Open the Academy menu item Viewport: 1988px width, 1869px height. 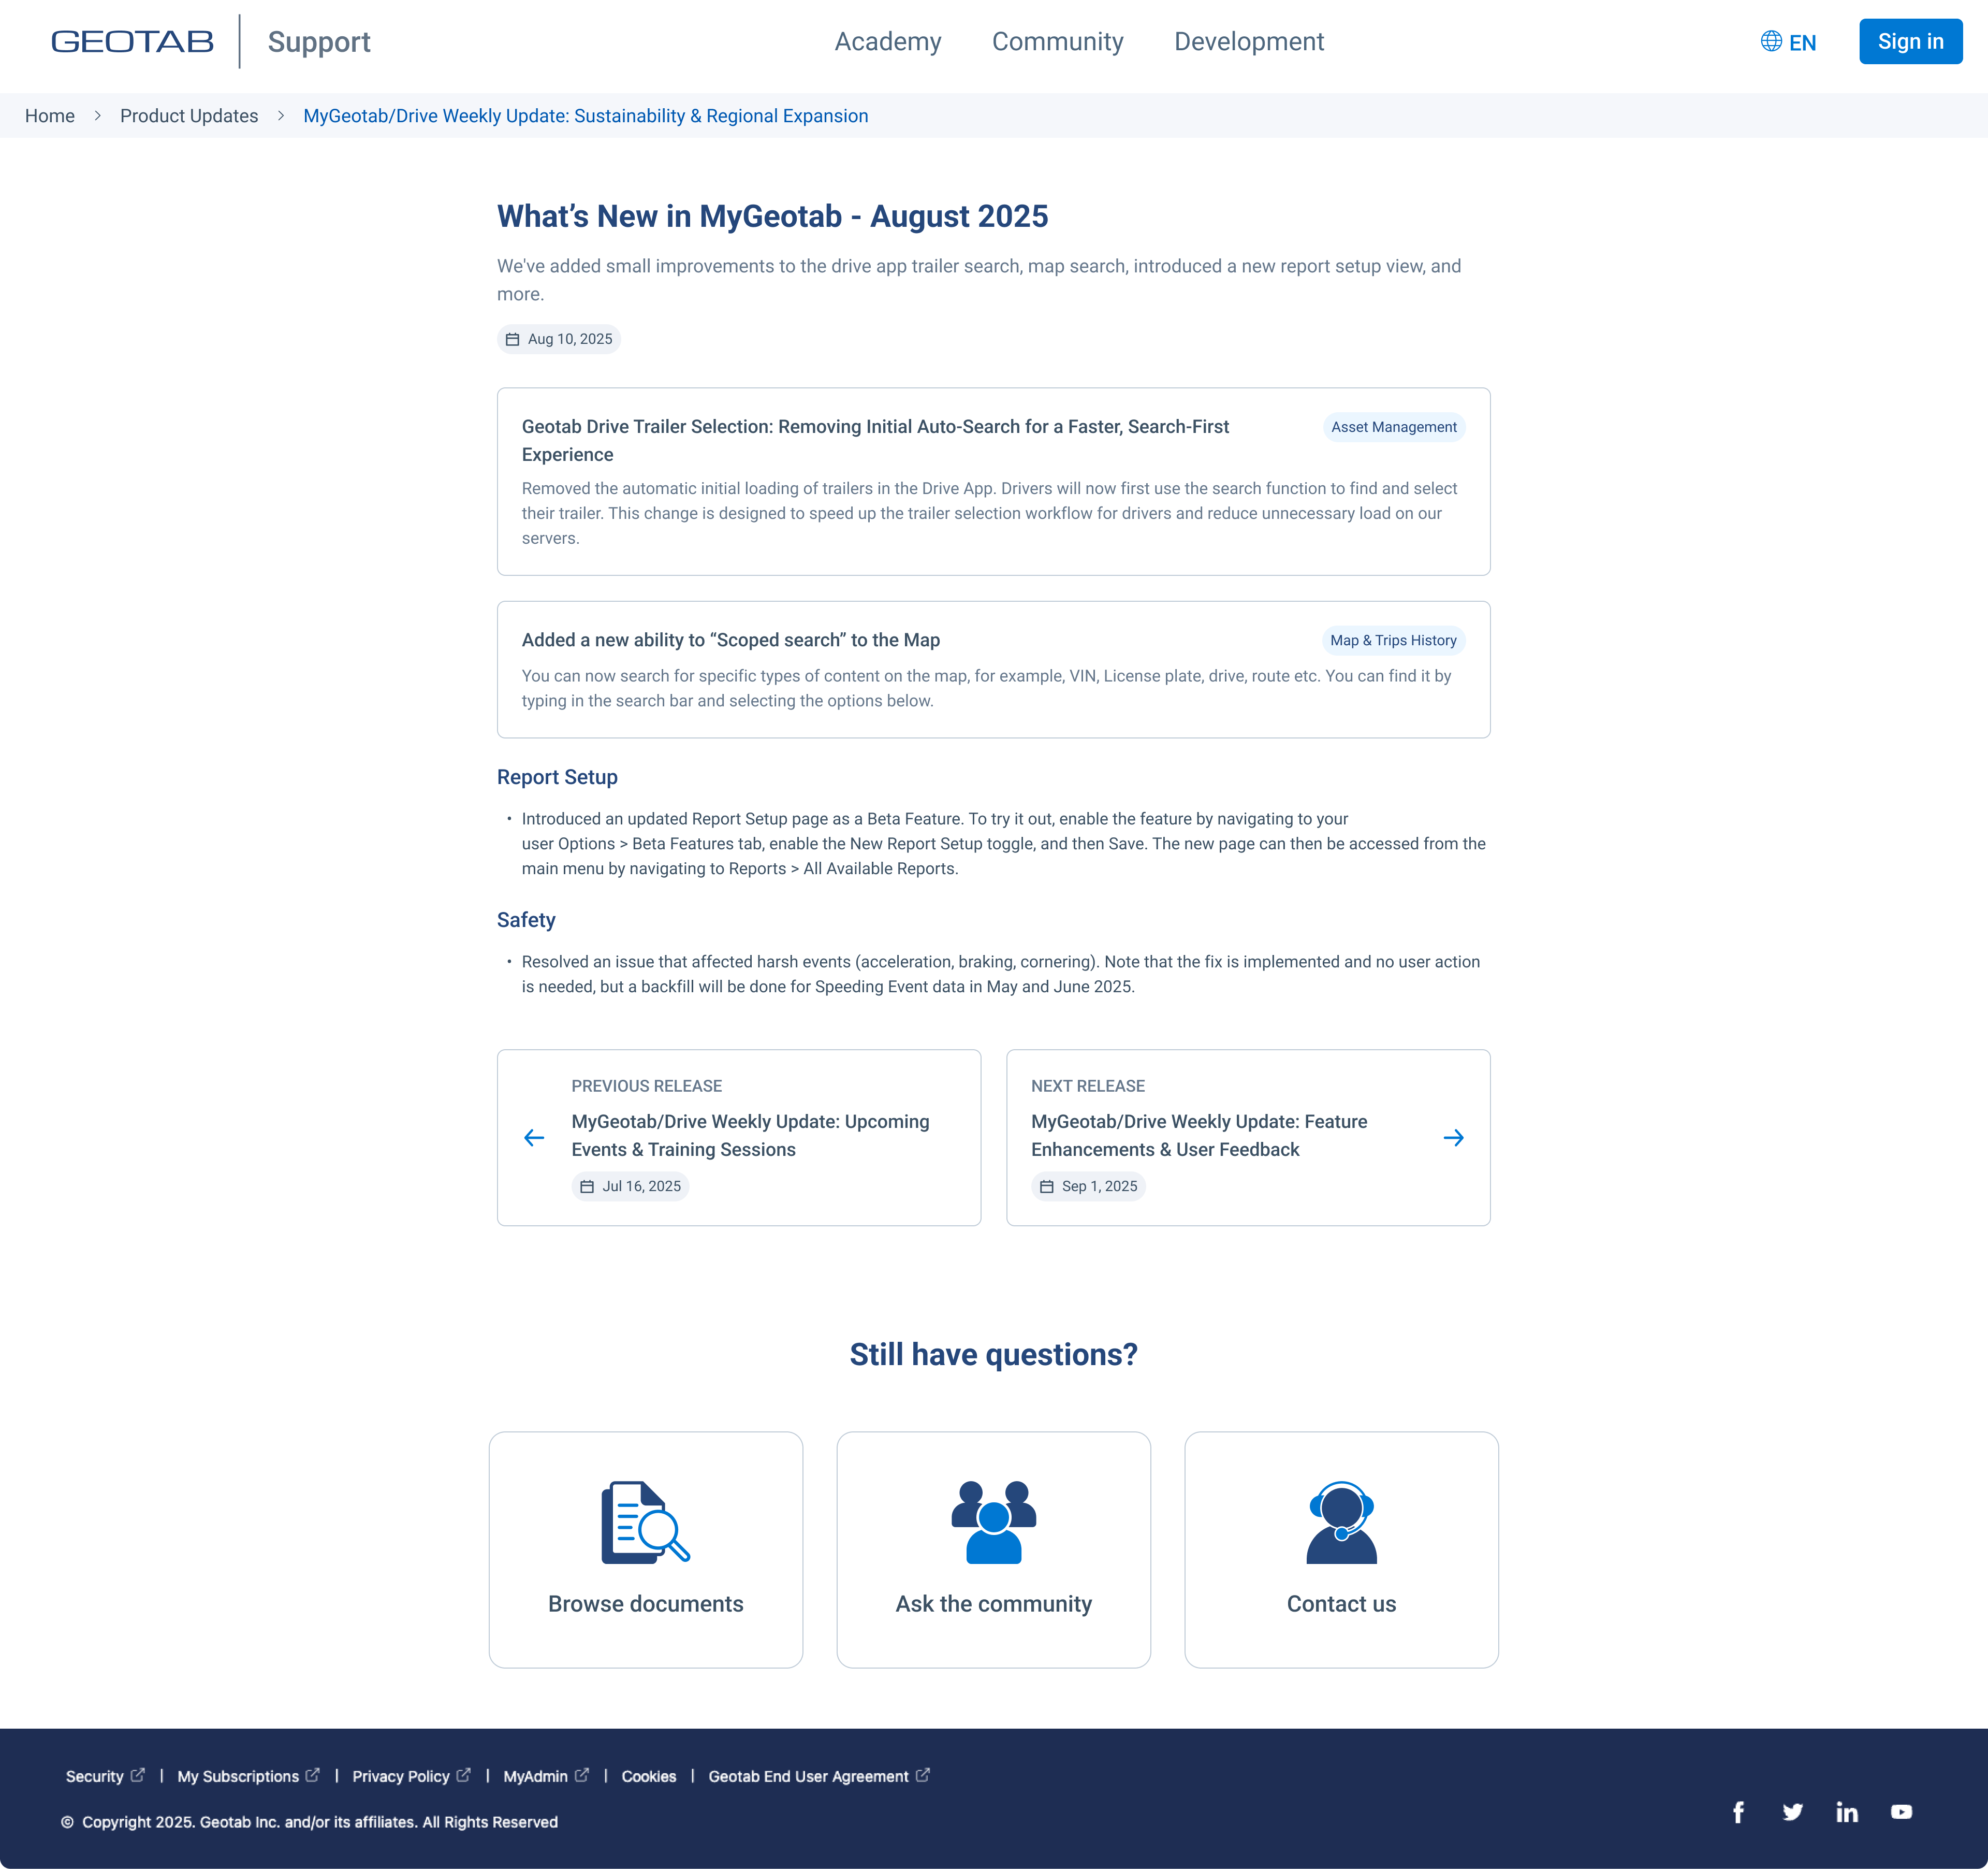pos(888,41)
